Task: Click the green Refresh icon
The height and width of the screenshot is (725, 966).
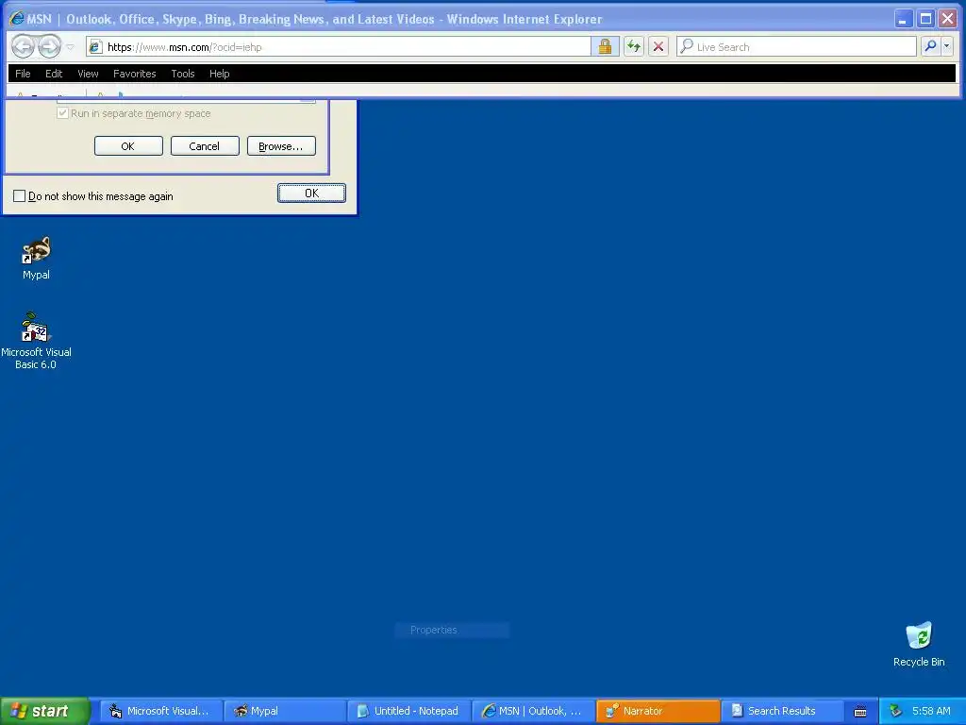Action: pos(634,47)
